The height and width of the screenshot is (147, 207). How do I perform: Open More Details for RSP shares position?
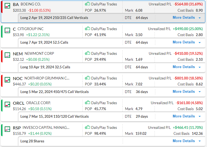click(184, 141)
